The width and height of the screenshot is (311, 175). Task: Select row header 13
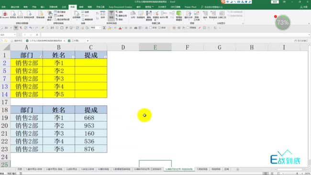click(x=5, y=87)
